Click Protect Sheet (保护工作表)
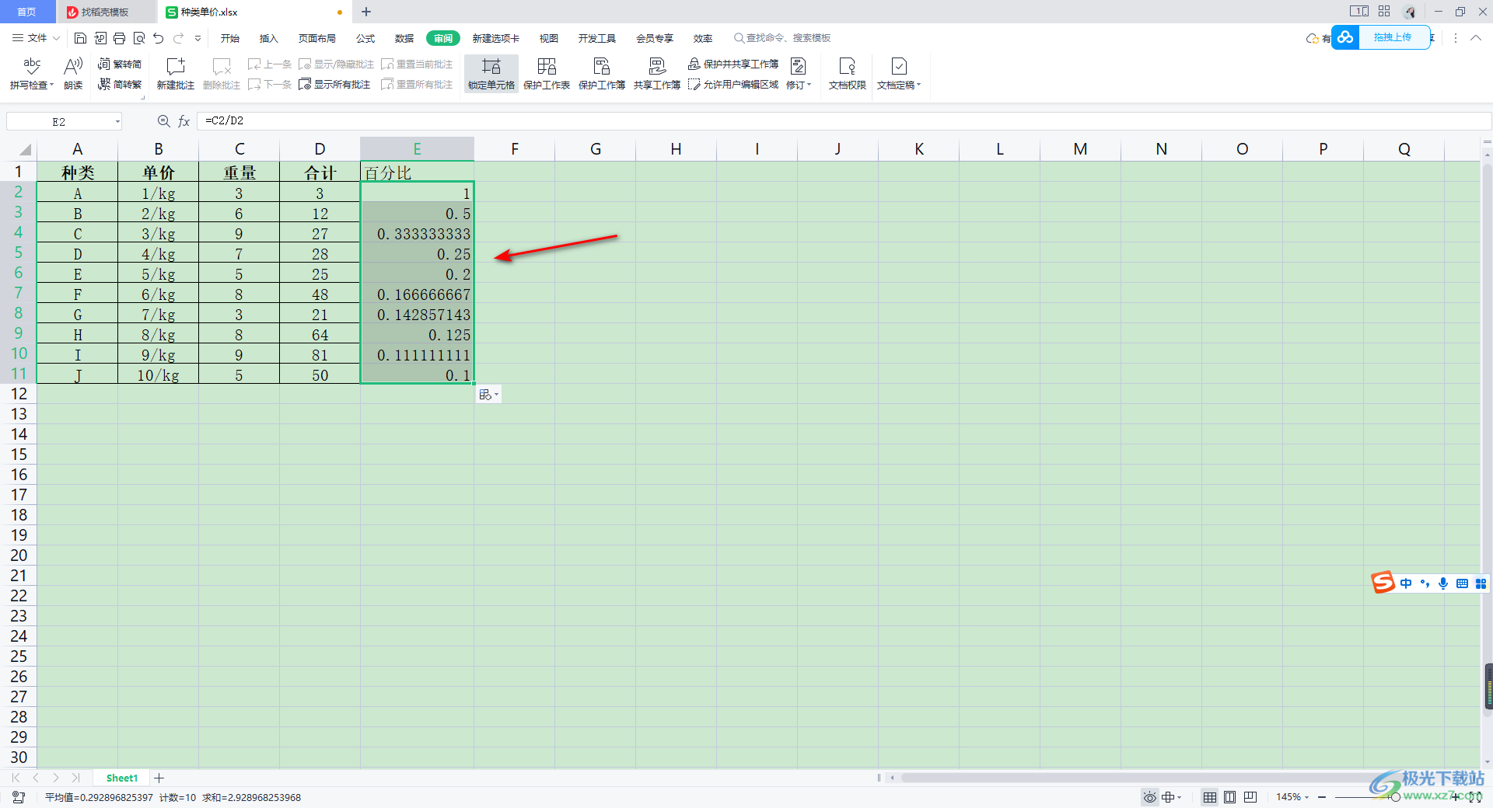 coord(547,74)
